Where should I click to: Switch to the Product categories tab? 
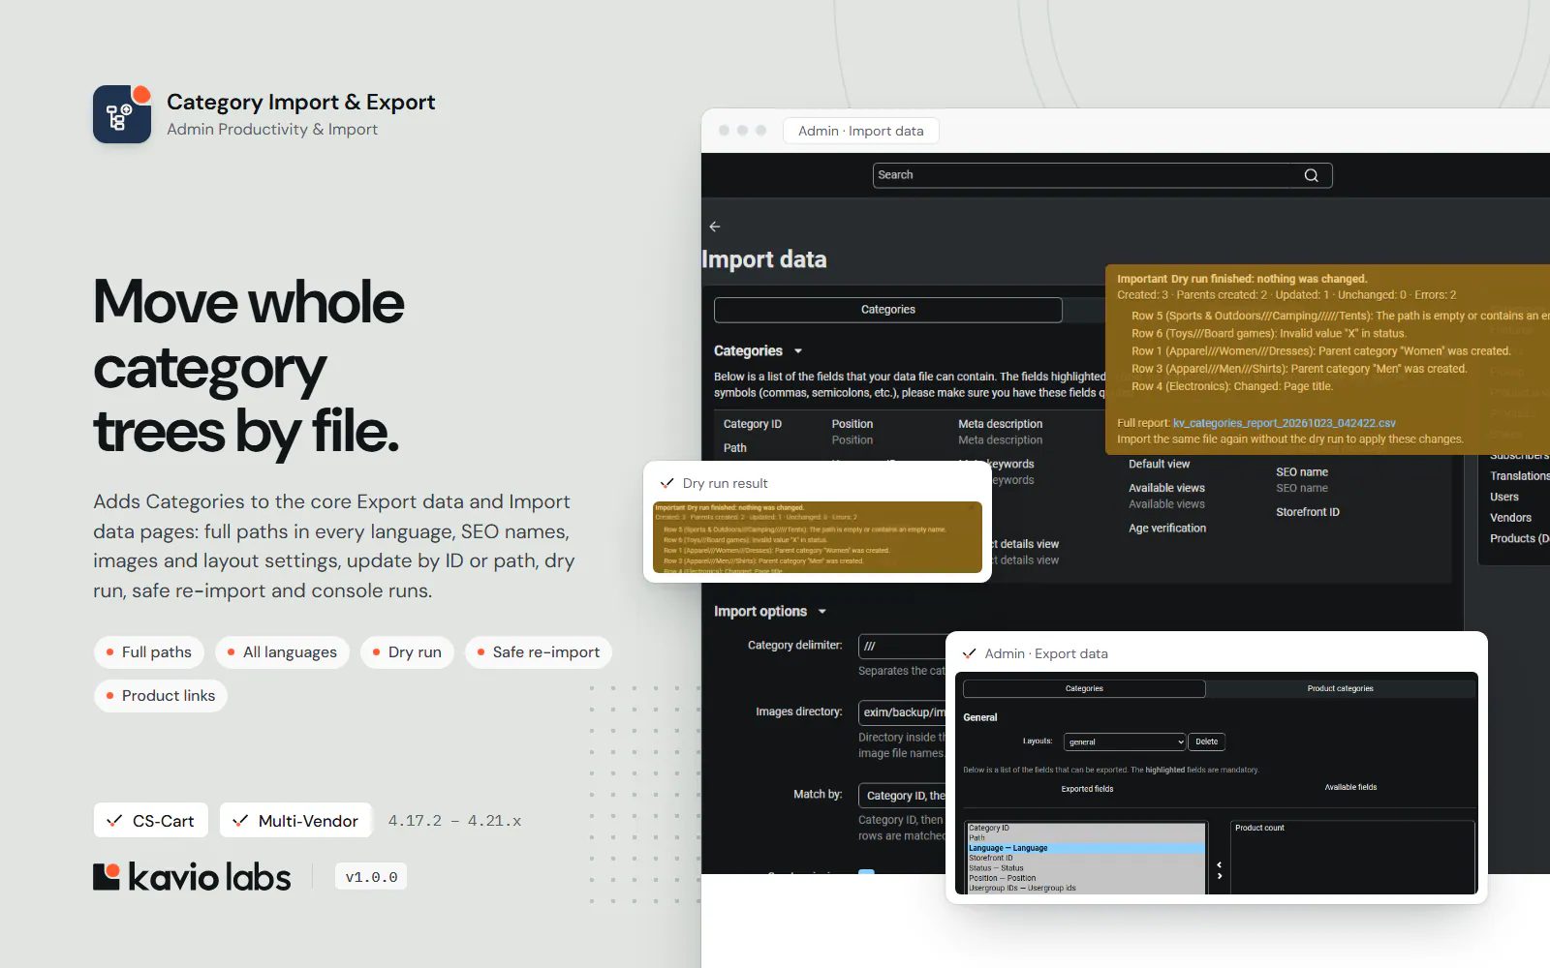pos(1341,688)
